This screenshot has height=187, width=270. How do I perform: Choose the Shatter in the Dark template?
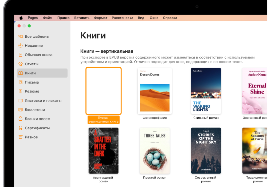[x=103, y=151]
